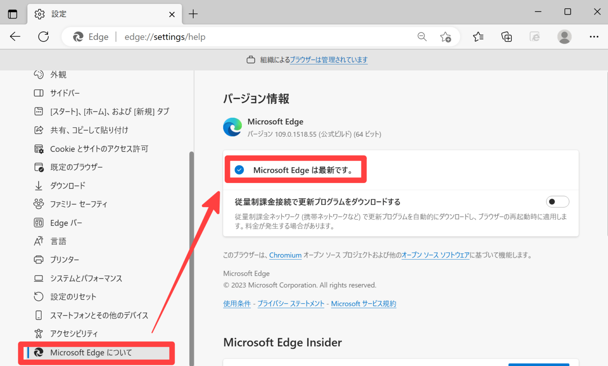
Task: Open the Chromium project link
Action: [285, 255]
